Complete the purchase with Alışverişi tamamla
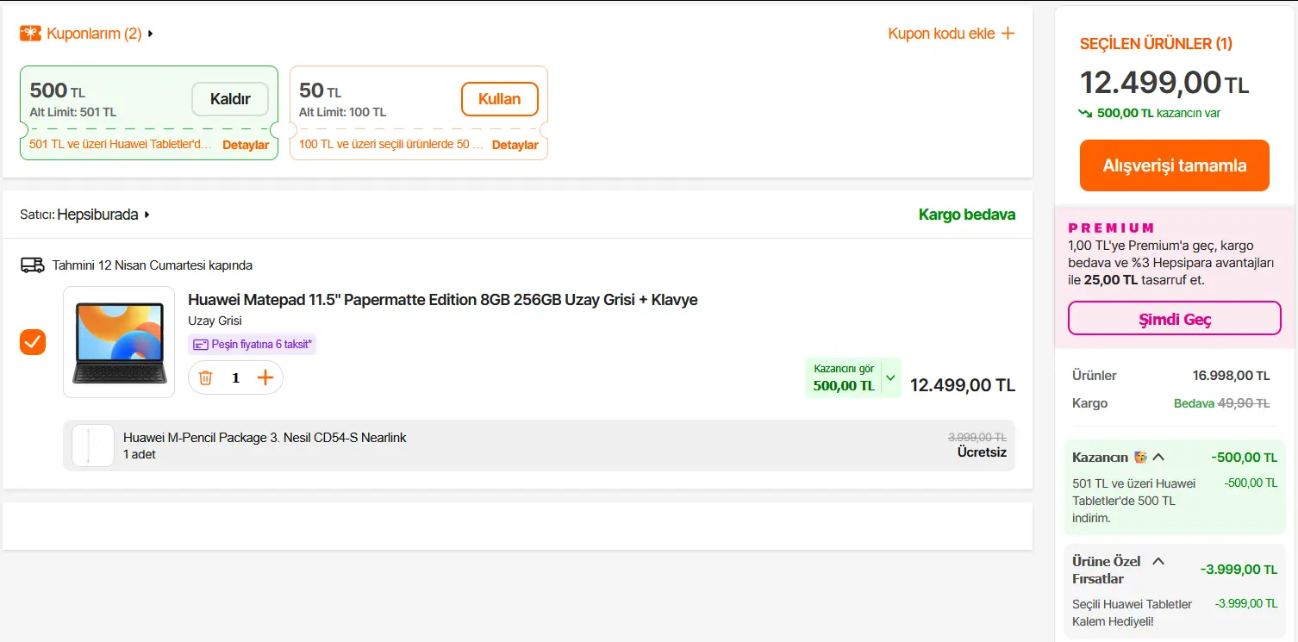The width and height of the screenshot is (1298, 642). [1175, 165]
